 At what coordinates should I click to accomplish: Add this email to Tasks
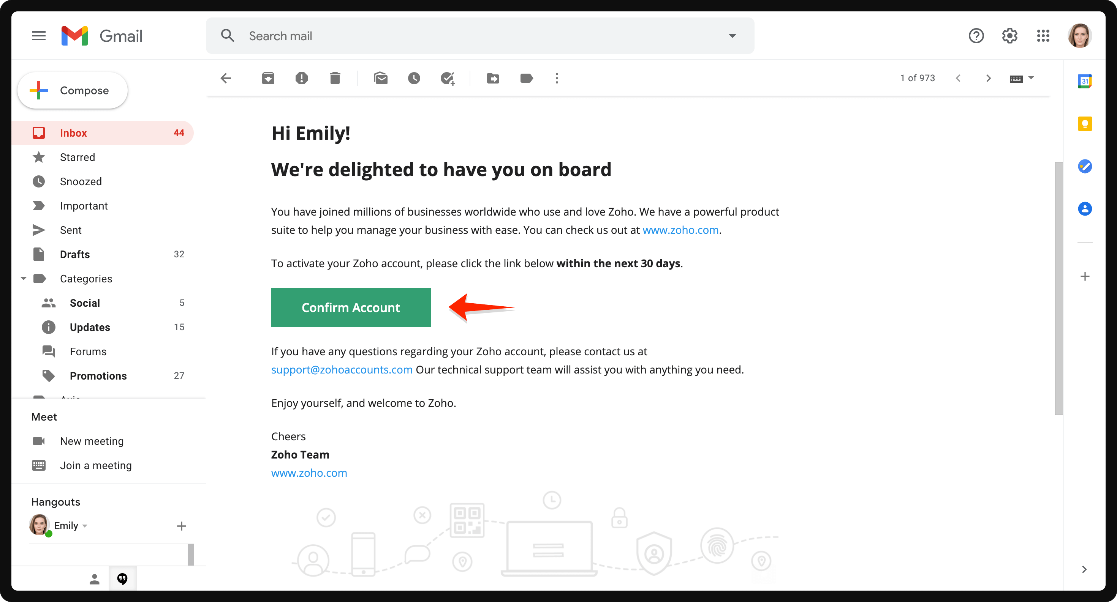(448, 79)
